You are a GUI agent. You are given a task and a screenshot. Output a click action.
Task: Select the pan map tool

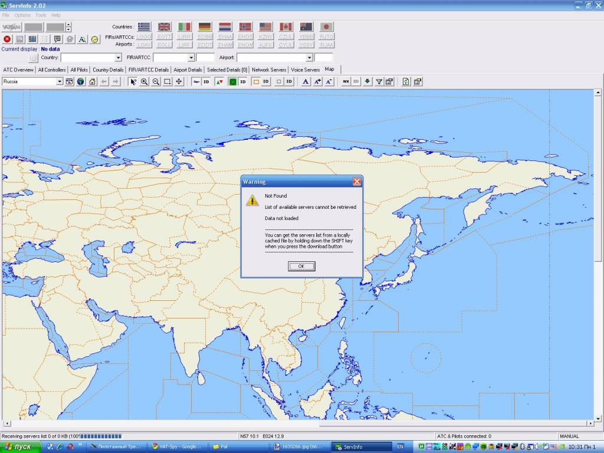pyautogui.click(x=179, y=81)
